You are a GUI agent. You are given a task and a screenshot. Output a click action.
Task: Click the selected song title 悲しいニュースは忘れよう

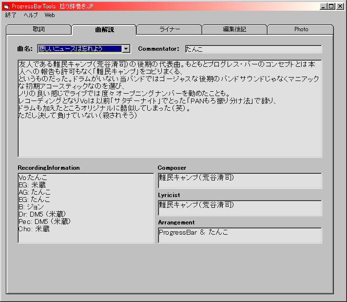point(80,49)
